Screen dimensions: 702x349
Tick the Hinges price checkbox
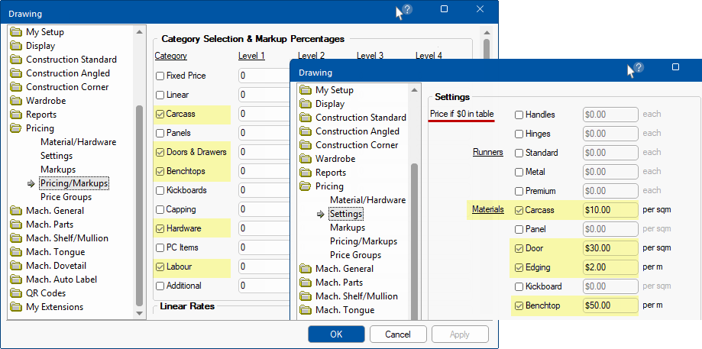pyautogui.click(x=519, y=134)
